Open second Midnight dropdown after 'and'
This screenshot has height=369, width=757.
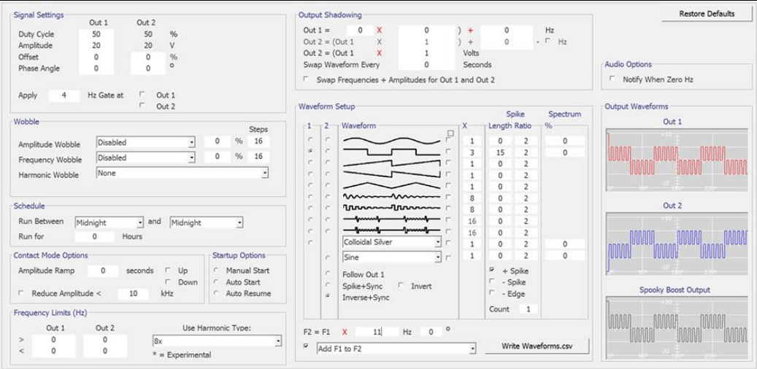(207, 222)
